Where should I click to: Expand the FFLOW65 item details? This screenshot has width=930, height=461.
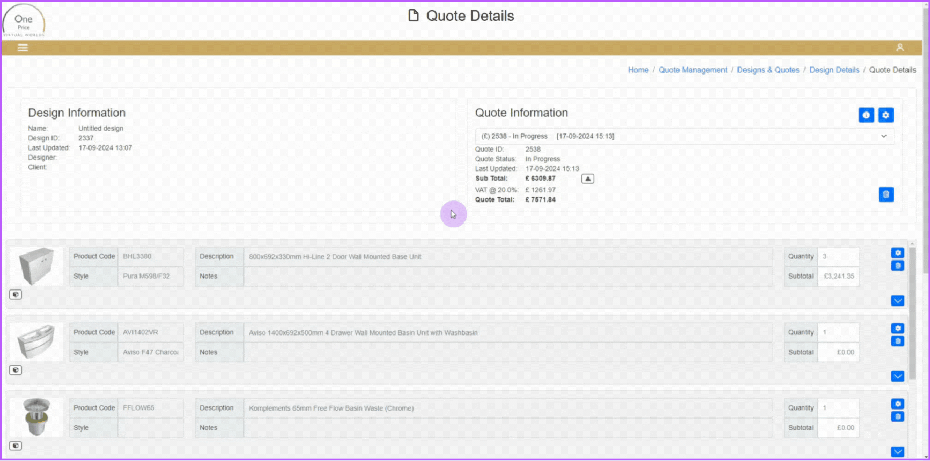click(x=898, y=452)
